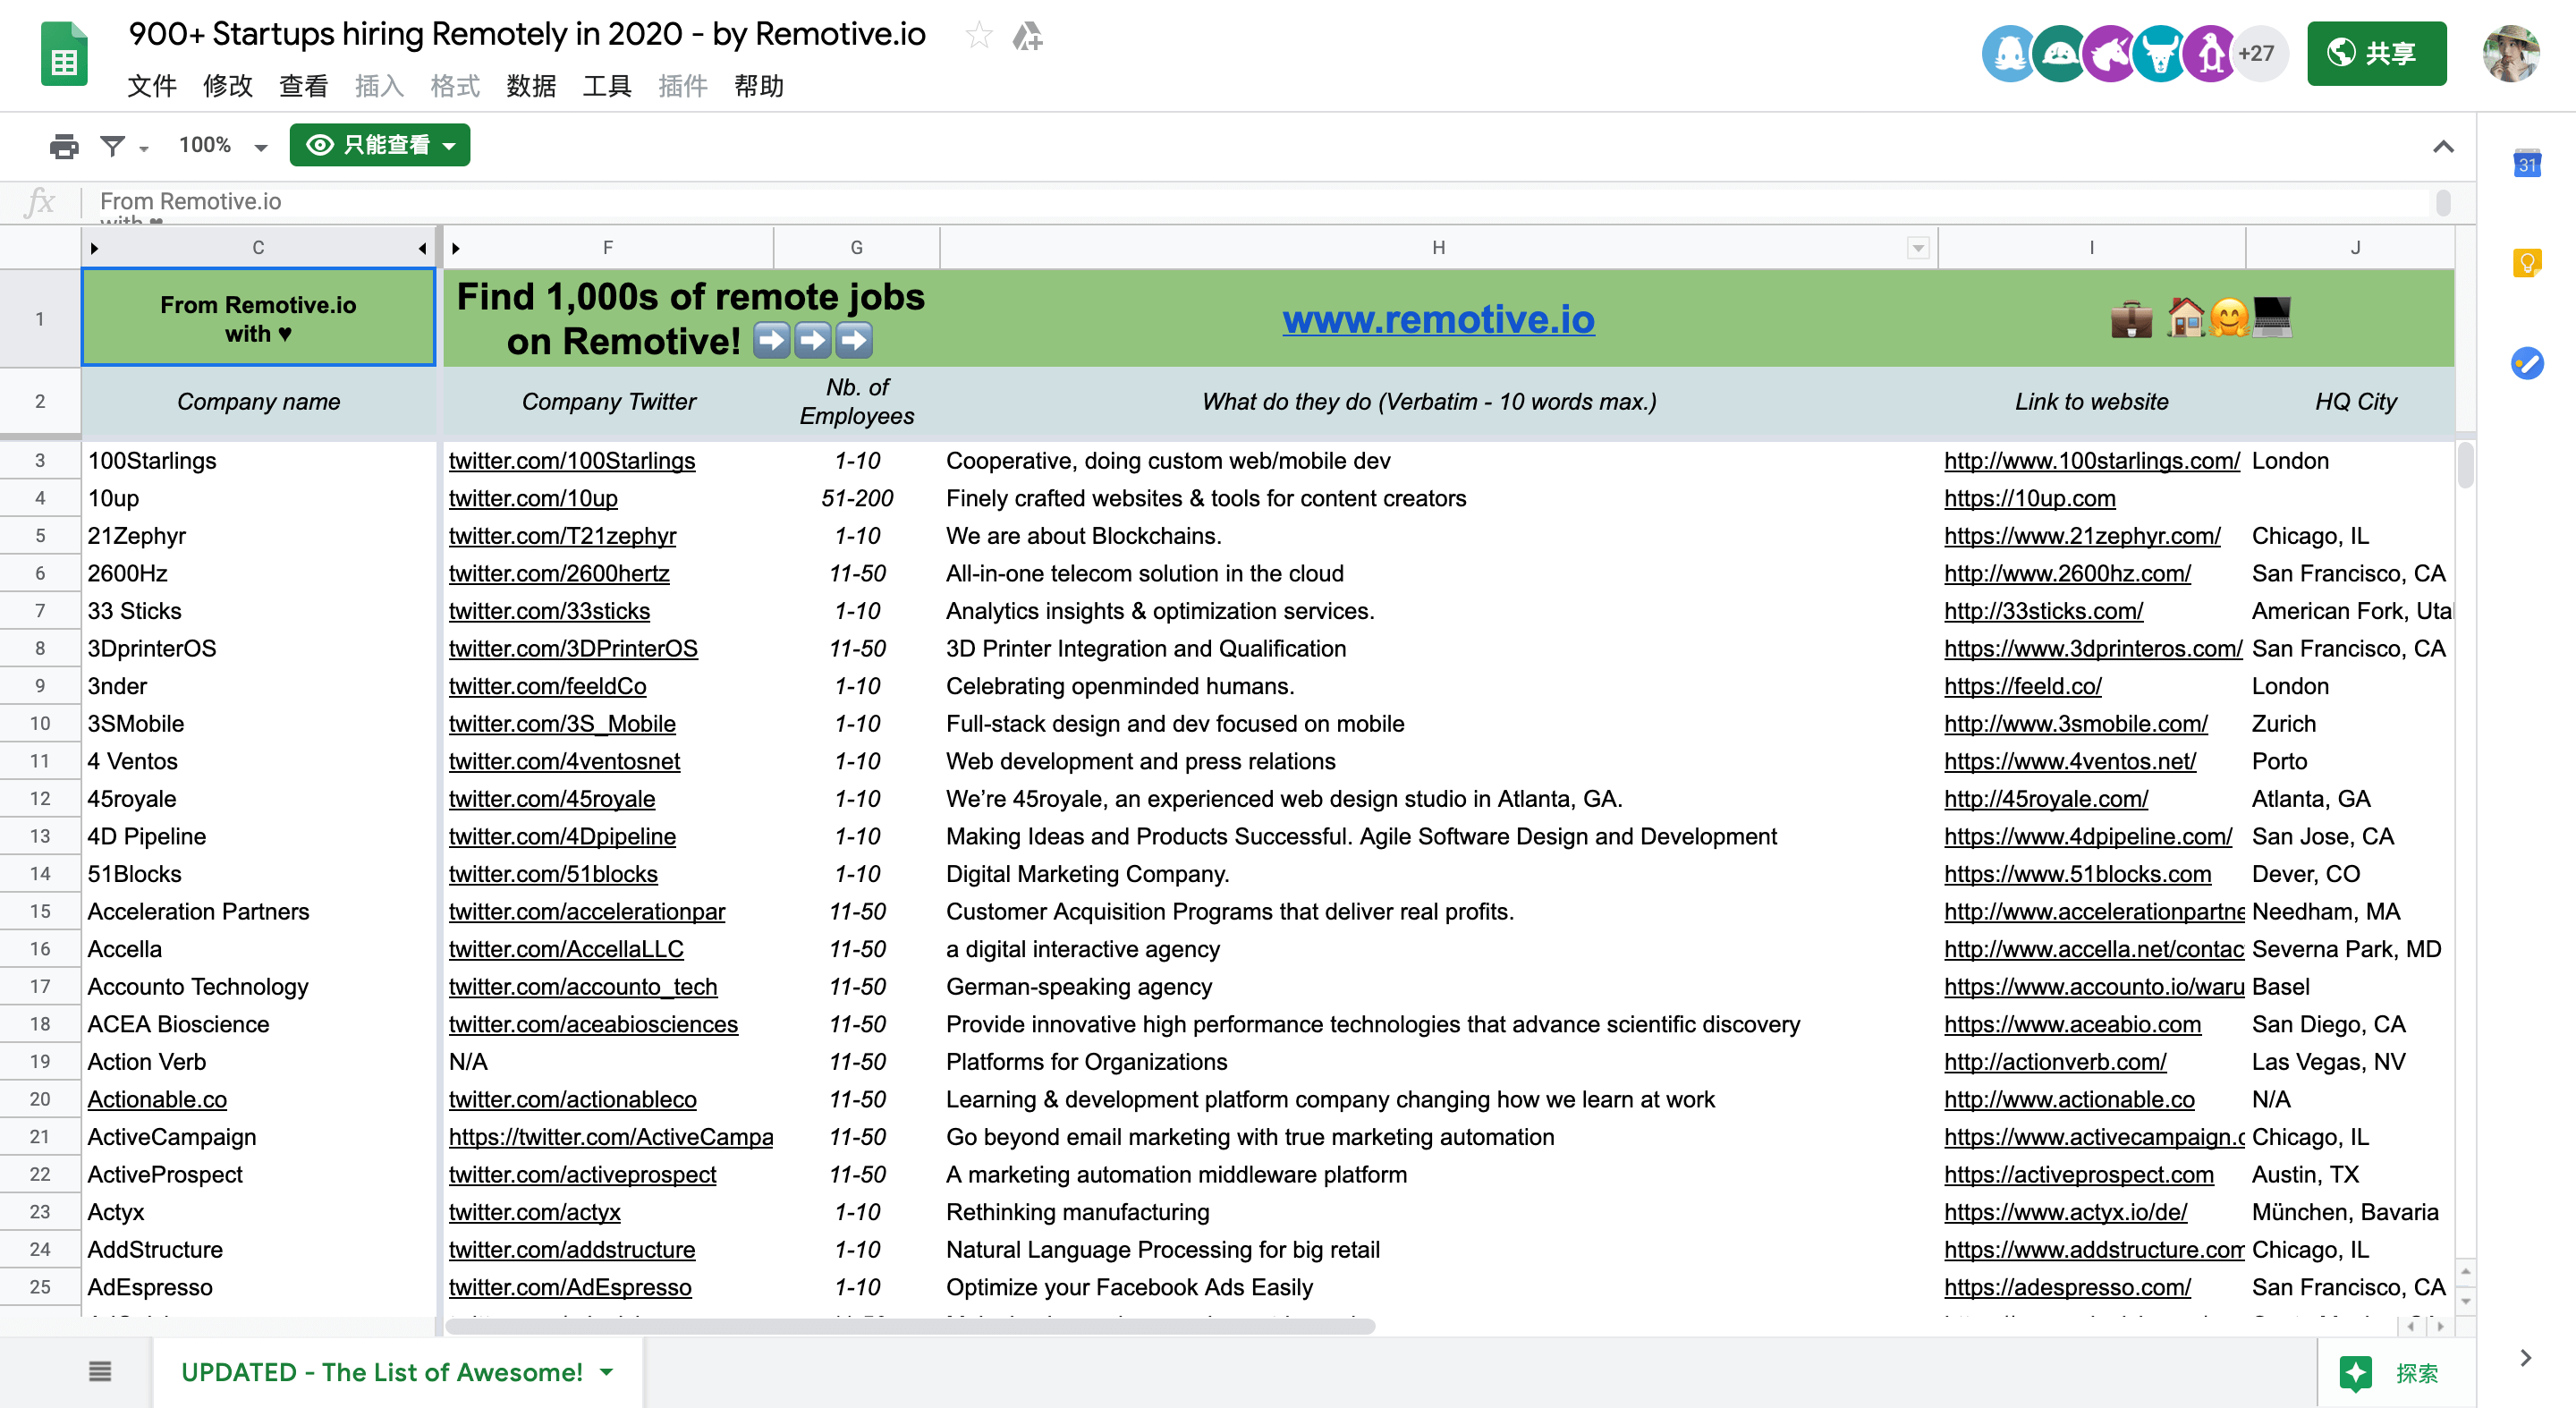Image resolution: width=2576 pixels, height=1408 pixels.
Task: Show the +27 more viewers
Action: (2258, 54)
